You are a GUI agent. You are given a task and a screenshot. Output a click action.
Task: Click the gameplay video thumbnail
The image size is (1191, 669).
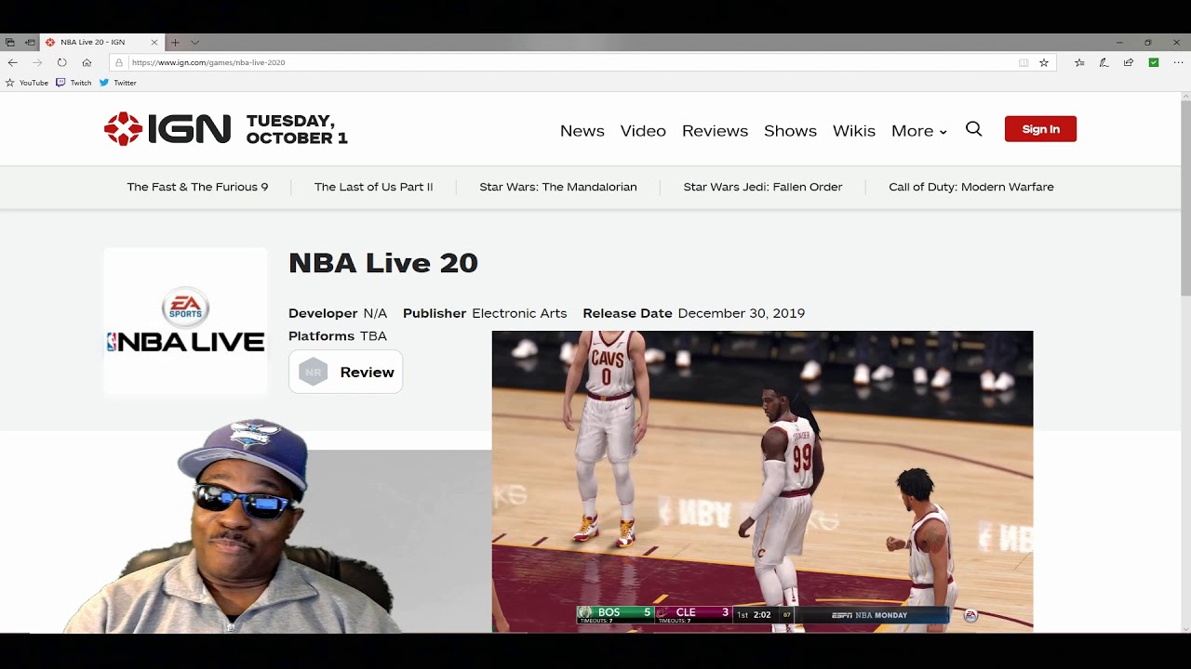click(762, 481)
